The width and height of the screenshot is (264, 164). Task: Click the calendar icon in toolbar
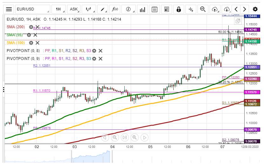click(x=155, y=9)
